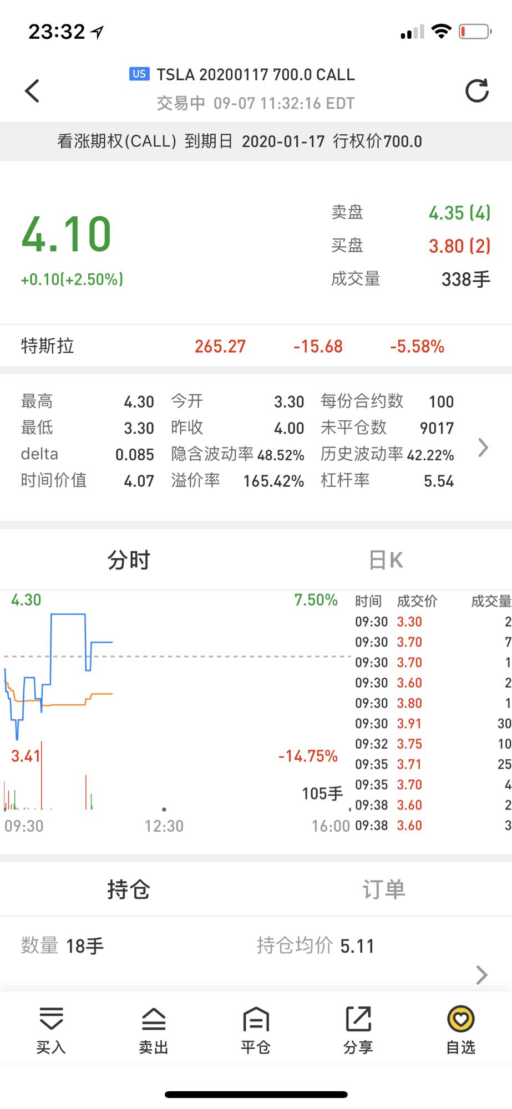Refresh the option quote data
Screen dimensions: 512x1109
click(x=476, y=91)
